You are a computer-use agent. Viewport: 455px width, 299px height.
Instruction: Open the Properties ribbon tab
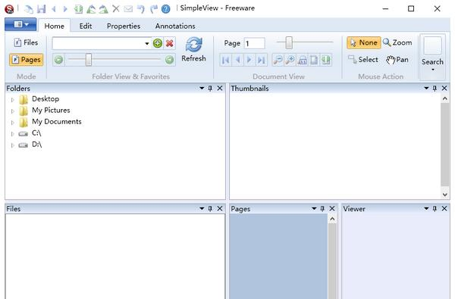[124, 26]
